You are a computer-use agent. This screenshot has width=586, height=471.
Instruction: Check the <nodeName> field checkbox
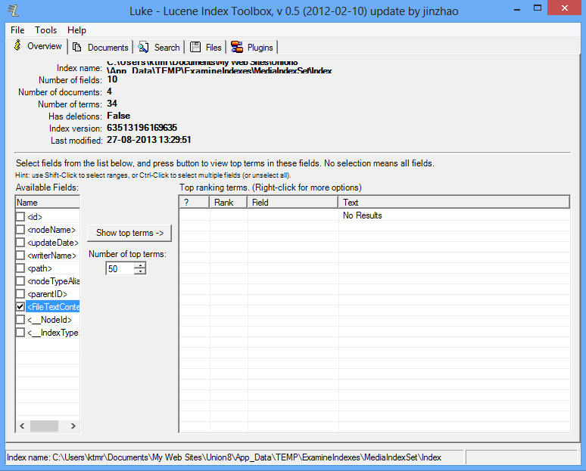[20, 230]
